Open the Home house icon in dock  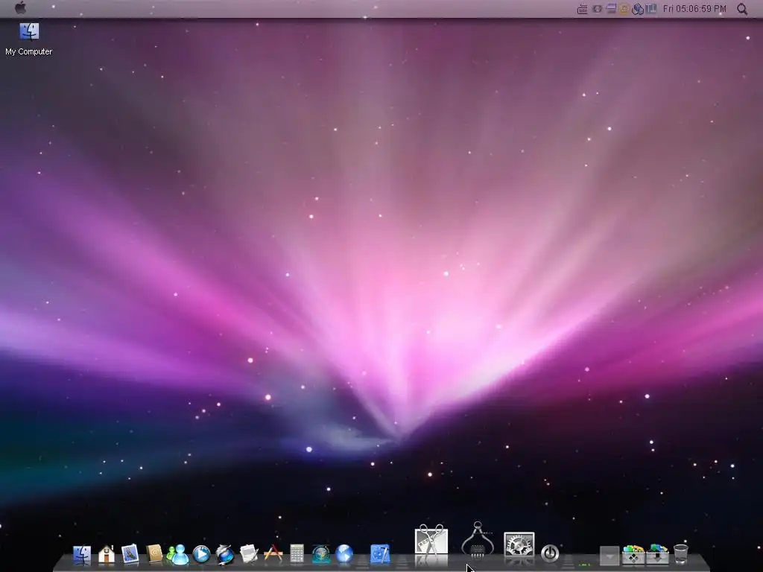[x=106, y=554]
